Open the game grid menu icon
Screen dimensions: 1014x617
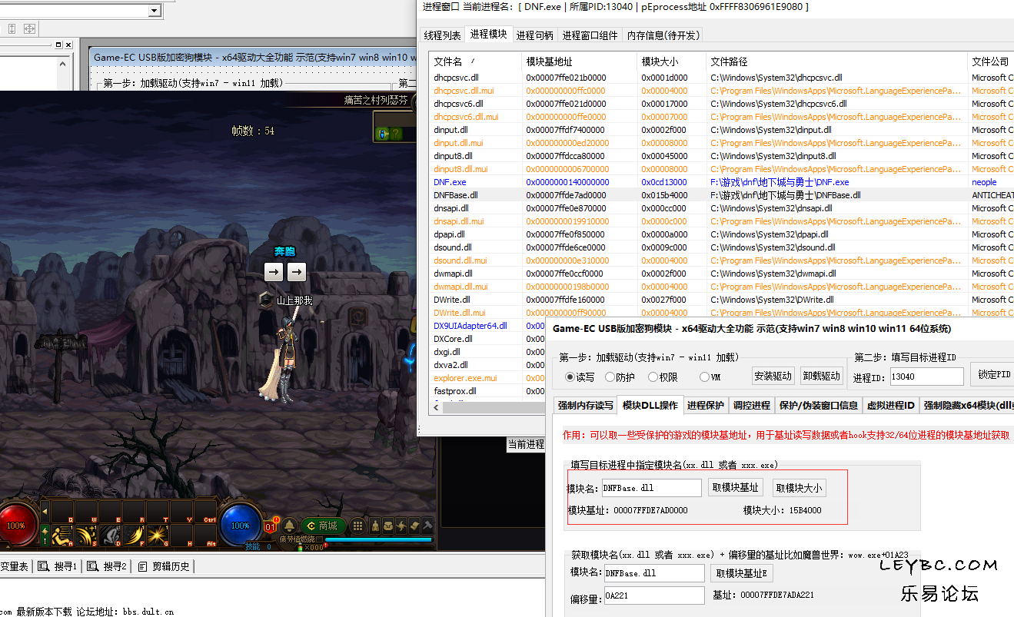pyautogui.click(x=357, y=526)
